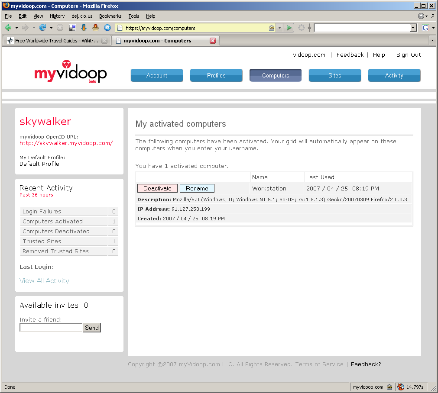438x393 pixels.
Task: Open the skywalker.myvidoop.com OpenID URL
Action: (x=66, y=143)
